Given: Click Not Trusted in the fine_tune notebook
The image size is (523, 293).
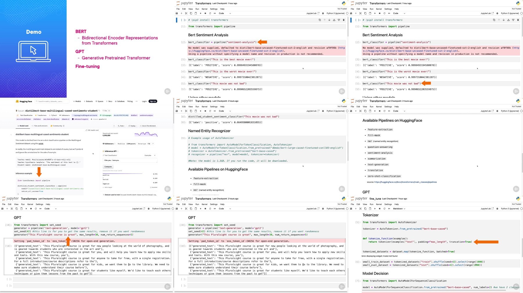Looking at the screenshot, I should point(516,204).
